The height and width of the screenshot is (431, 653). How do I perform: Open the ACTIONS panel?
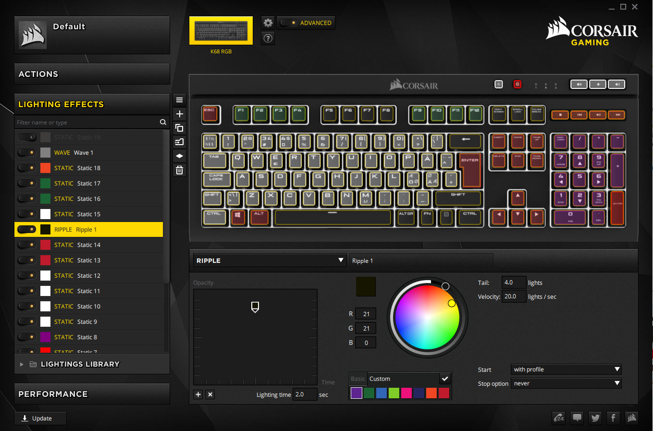[x=92, y=74]
